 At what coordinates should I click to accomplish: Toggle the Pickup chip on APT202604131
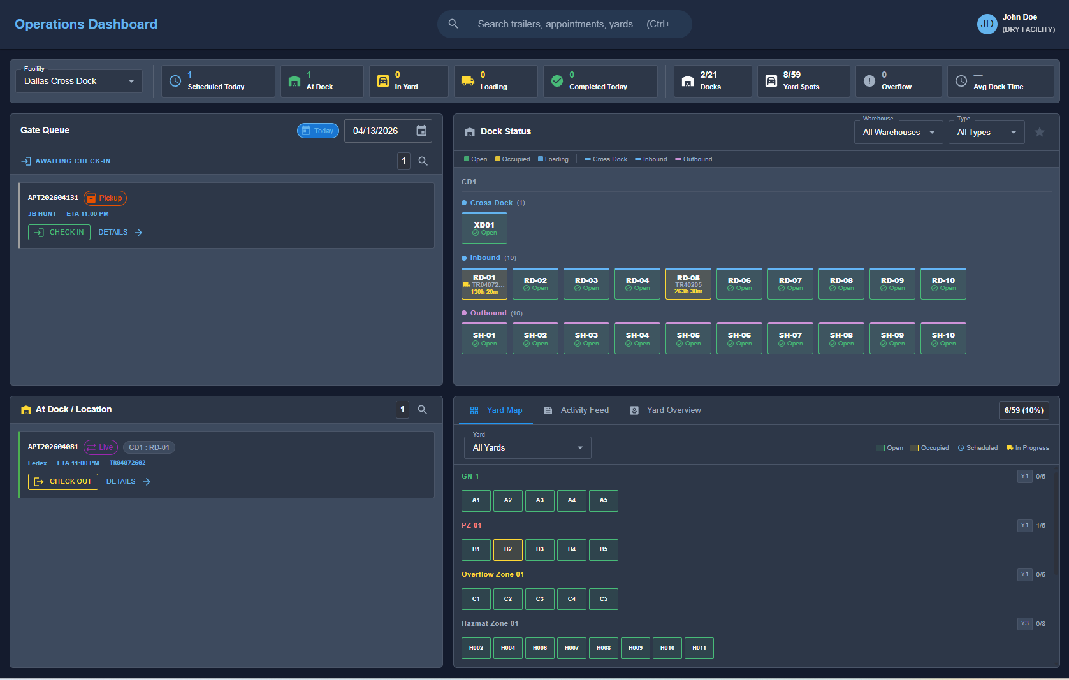click(105, 198)
